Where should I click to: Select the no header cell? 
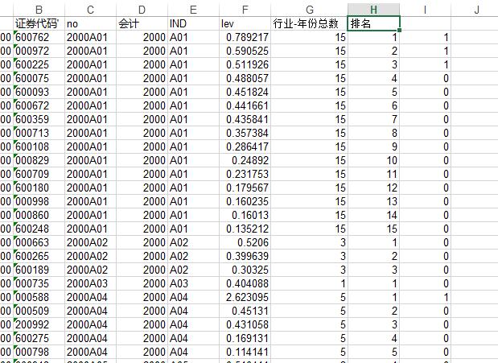pos(90,23)
